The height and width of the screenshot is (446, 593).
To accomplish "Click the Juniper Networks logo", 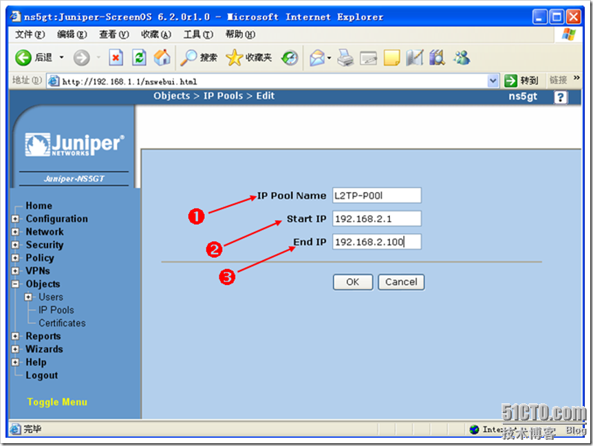I will (x=74, y=145).
